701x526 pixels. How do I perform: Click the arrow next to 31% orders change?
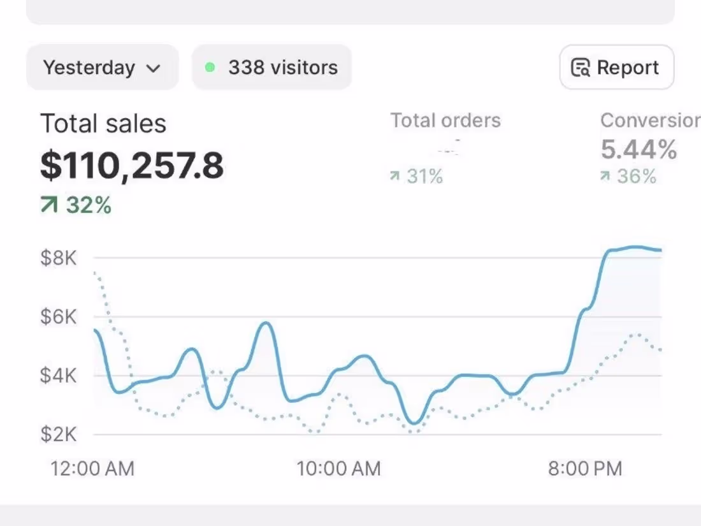pyautogui.click(x=396, y=177)
